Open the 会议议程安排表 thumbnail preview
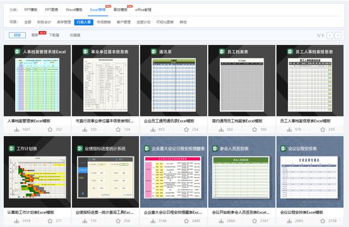This screenshot has width=349, height=227. coord(310,172)
